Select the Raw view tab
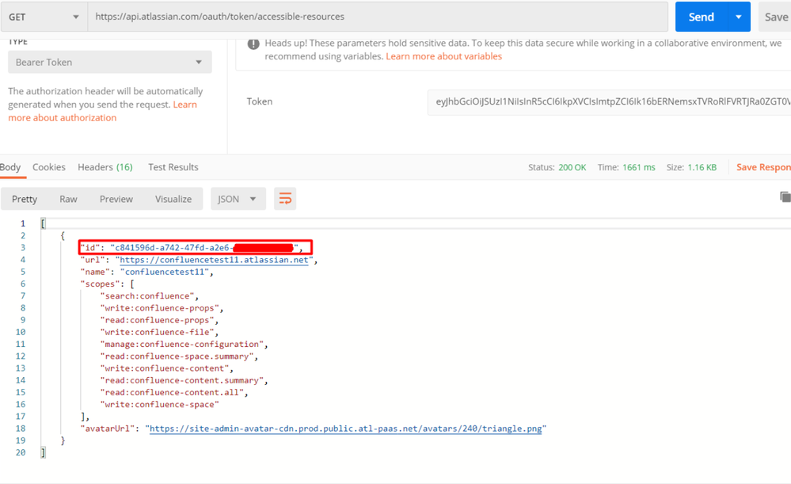791x484 pixels. click(x=69, y=199)
